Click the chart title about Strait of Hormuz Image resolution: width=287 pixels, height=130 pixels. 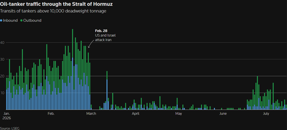click(56, 4)
